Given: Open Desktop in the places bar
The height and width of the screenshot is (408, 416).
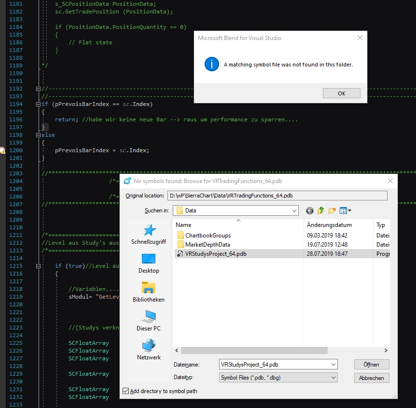Looking at the screenshot, I should pyautogui.click(x=149, y=263).
